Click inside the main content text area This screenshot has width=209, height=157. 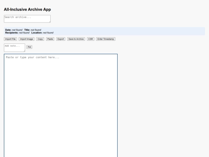coord(61,105)
